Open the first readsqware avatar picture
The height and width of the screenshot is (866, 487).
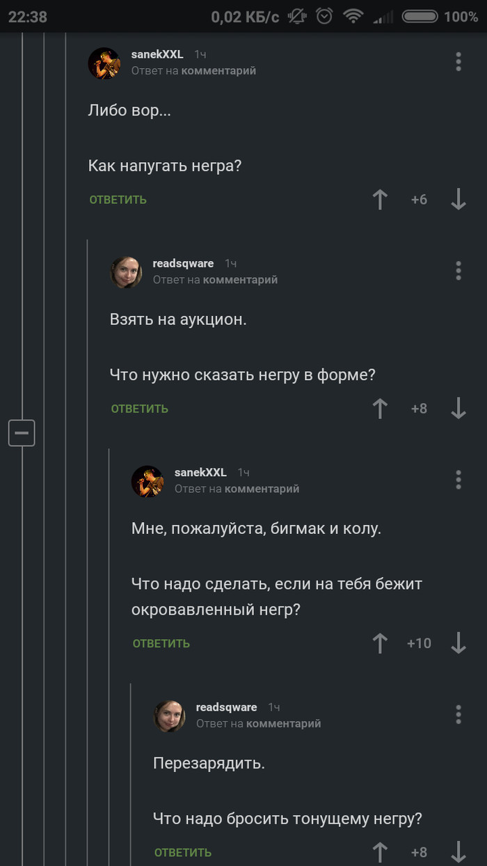(x=127, y=271)
